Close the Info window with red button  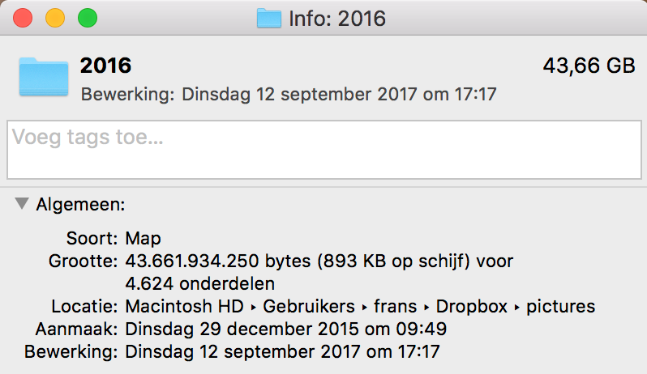click(23, 18)
